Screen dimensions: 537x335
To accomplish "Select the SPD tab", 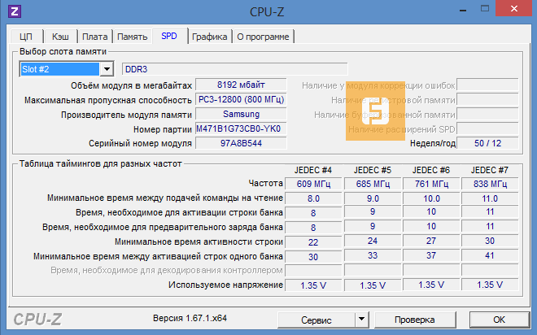I will (x=169, y=36).
